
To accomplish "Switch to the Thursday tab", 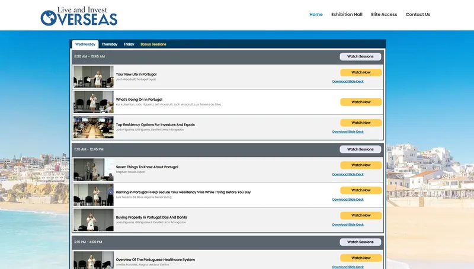I will [x=110, y=44].
